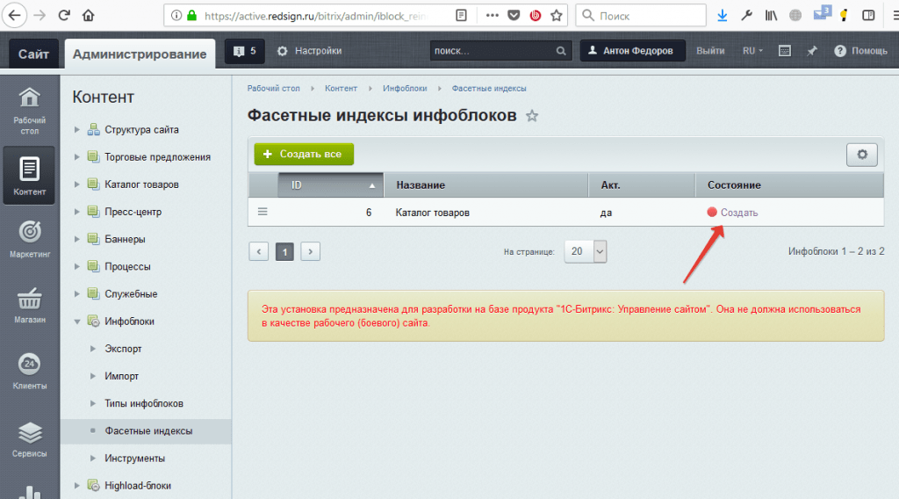
Task: Click the green Создать все button
Action: 304,155
